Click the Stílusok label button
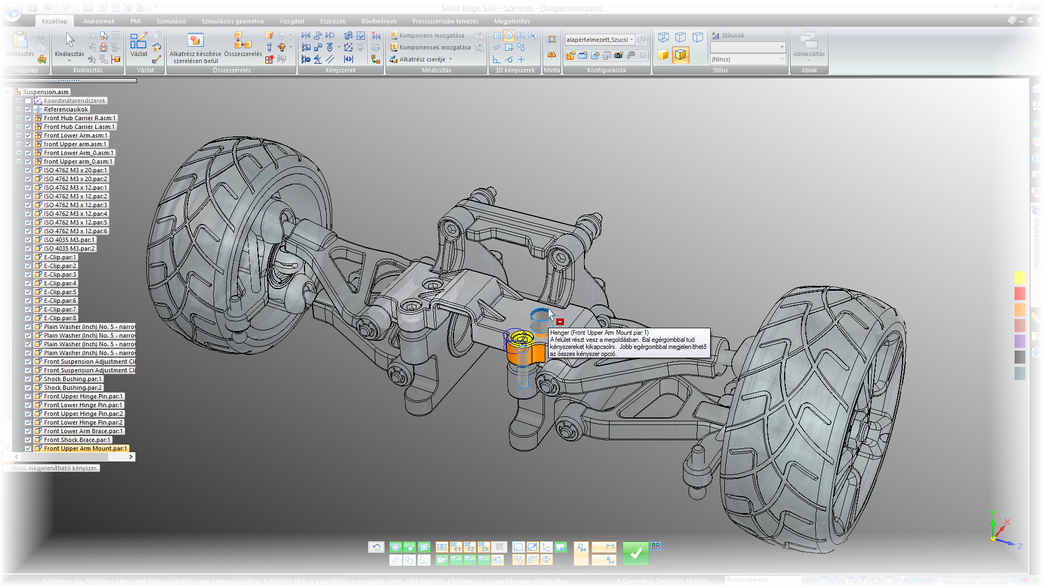 tap(728, 35)
